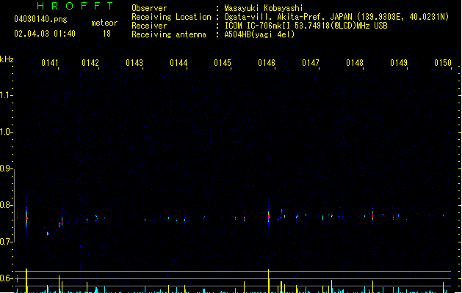462x293 pixels.
Task: Click the bright meteor echo after 0148
Action: (x=372, y=215)
